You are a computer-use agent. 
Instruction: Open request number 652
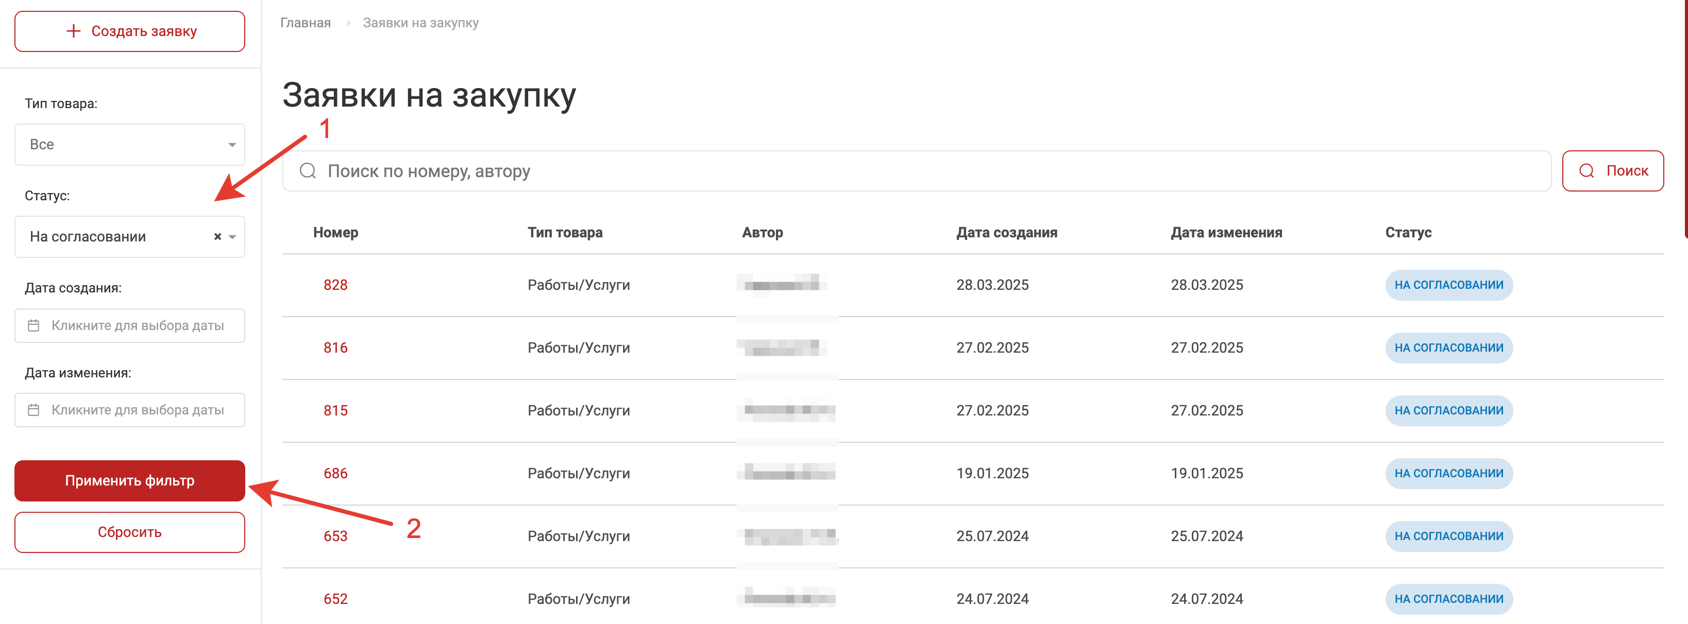coord(335,598)
